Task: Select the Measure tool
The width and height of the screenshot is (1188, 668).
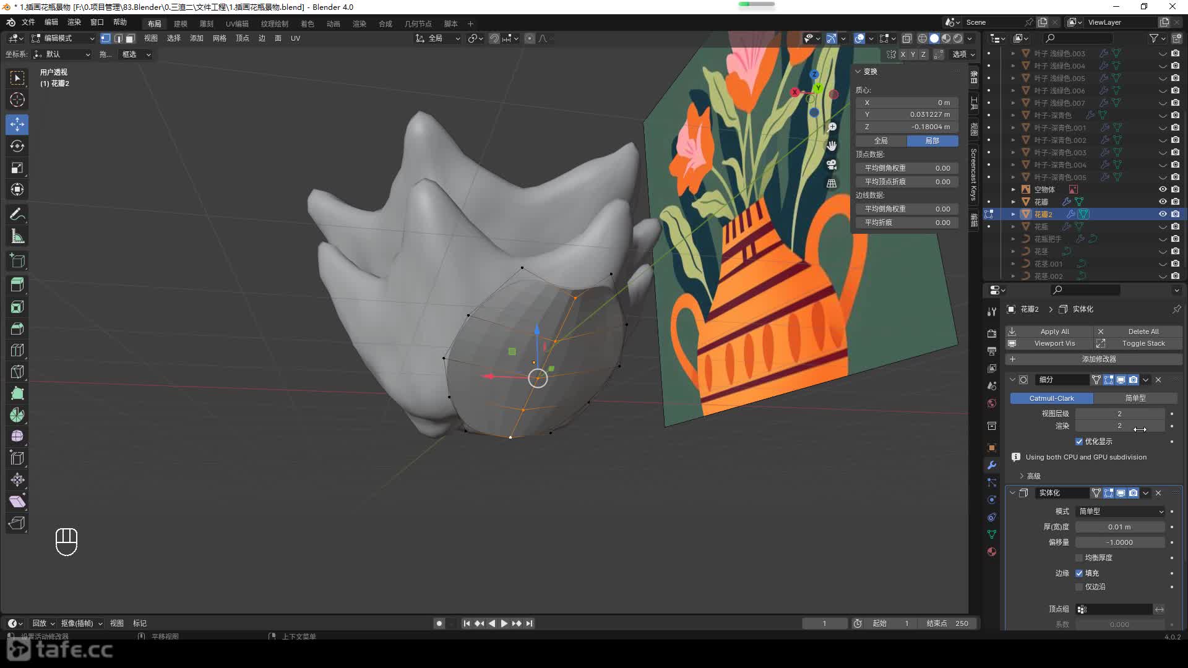Action: [17, 236]
